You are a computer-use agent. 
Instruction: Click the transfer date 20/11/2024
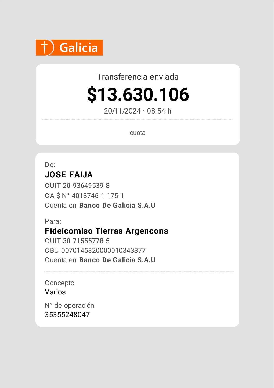point(122,111)
